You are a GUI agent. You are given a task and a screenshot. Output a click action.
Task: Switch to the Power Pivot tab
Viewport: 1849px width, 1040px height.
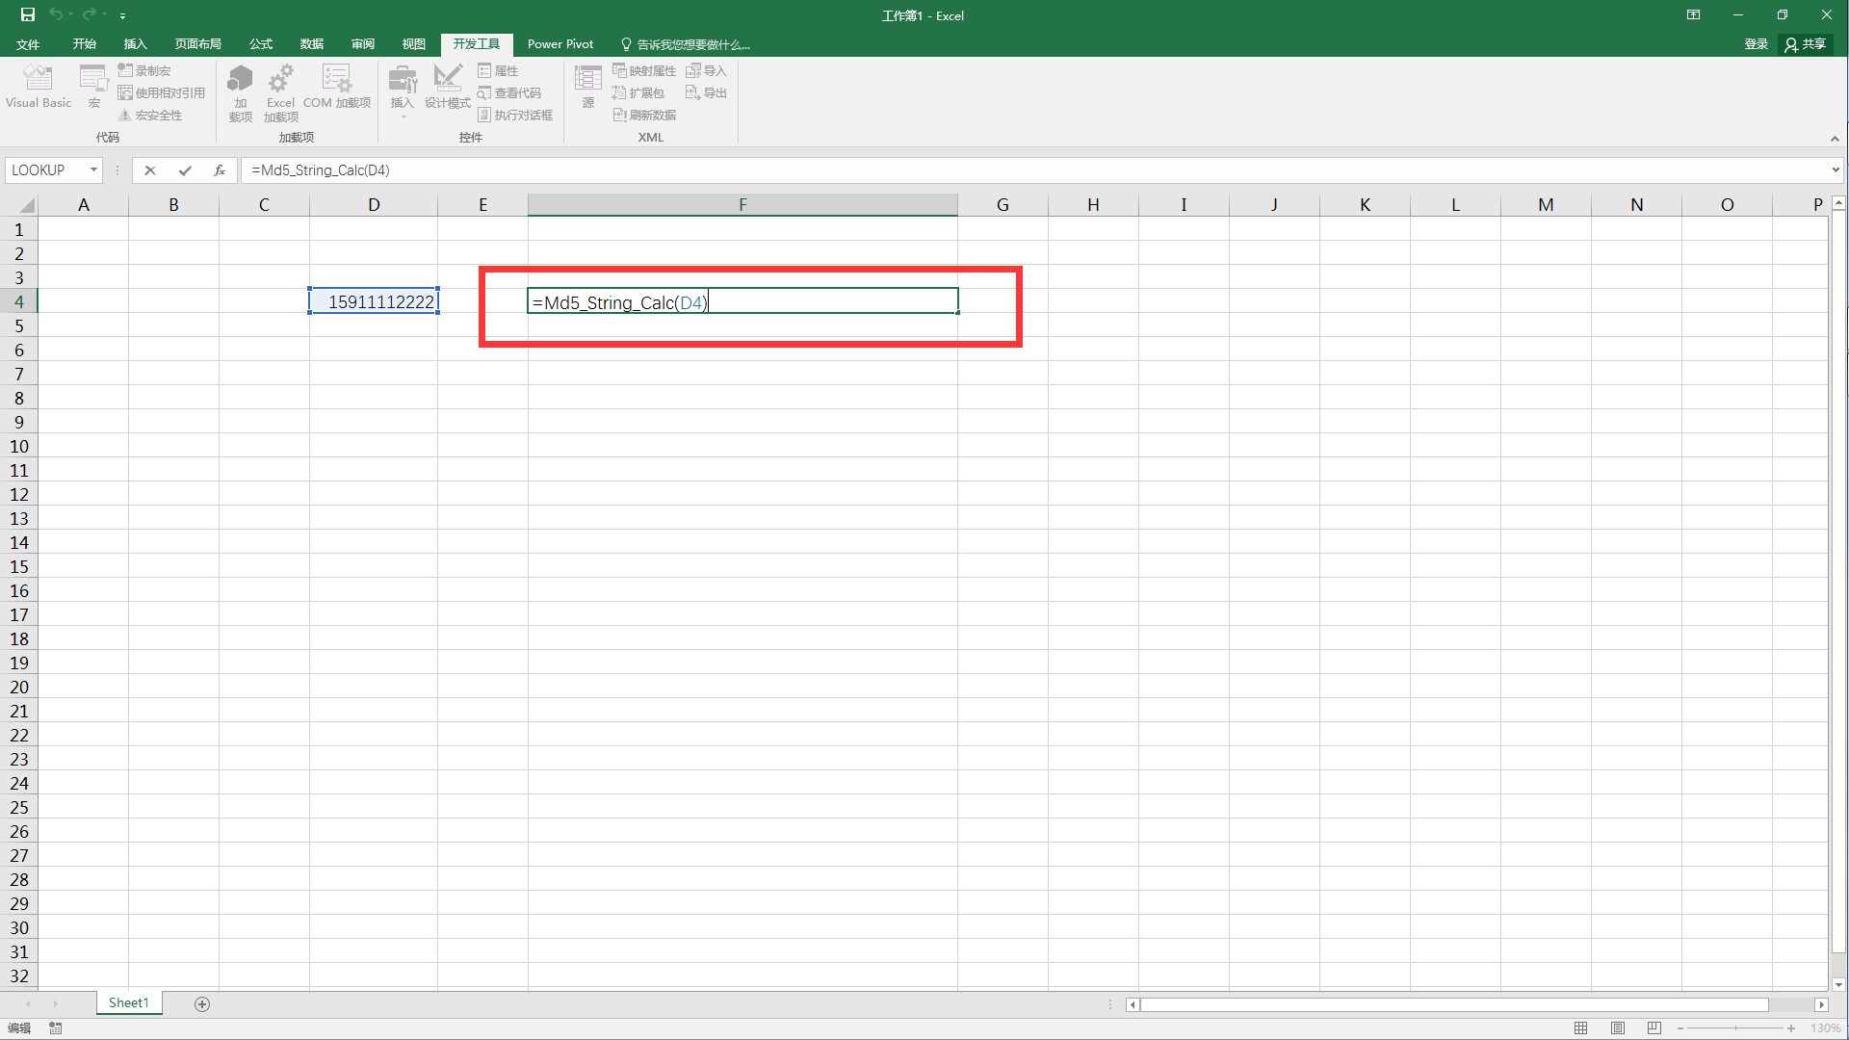click(x=560, y=43)
